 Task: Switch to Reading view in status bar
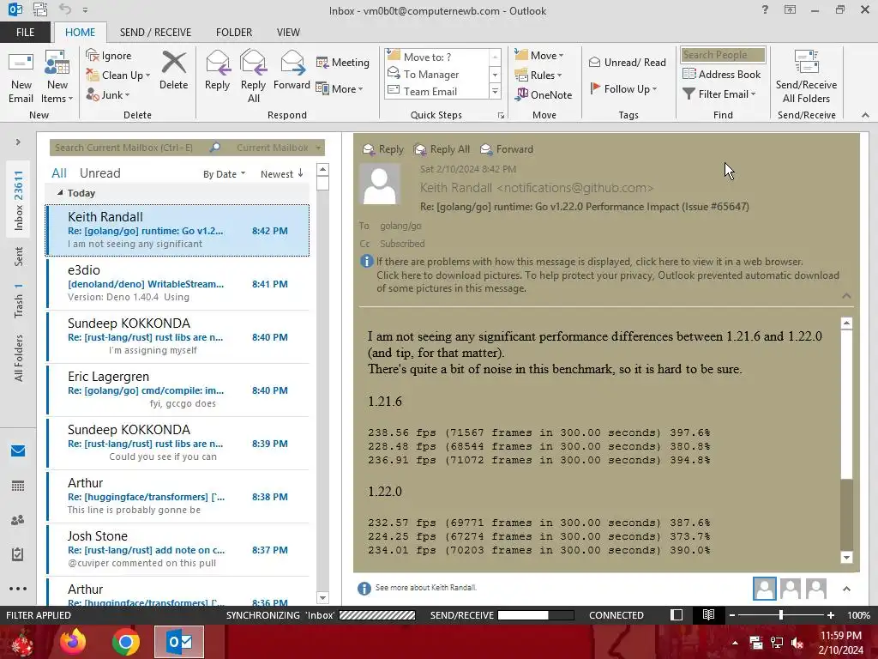pyautogui.click(x=708, y=615)
